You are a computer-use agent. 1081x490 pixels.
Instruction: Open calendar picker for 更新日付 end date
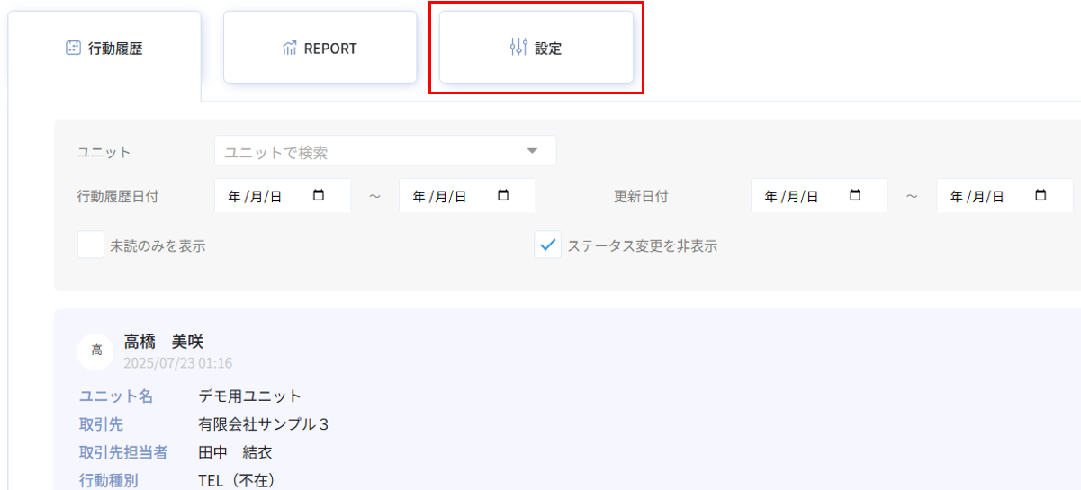1040,195
